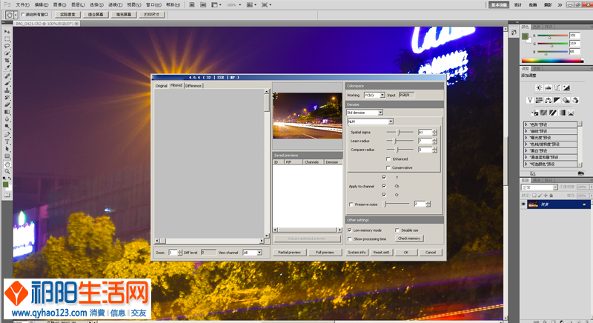The image size is (593, 323).
Task: Select the Eyedropper tool
Action: (7, 67)
